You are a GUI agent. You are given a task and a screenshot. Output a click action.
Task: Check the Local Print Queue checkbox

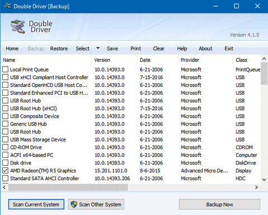[x=5, y=69]
